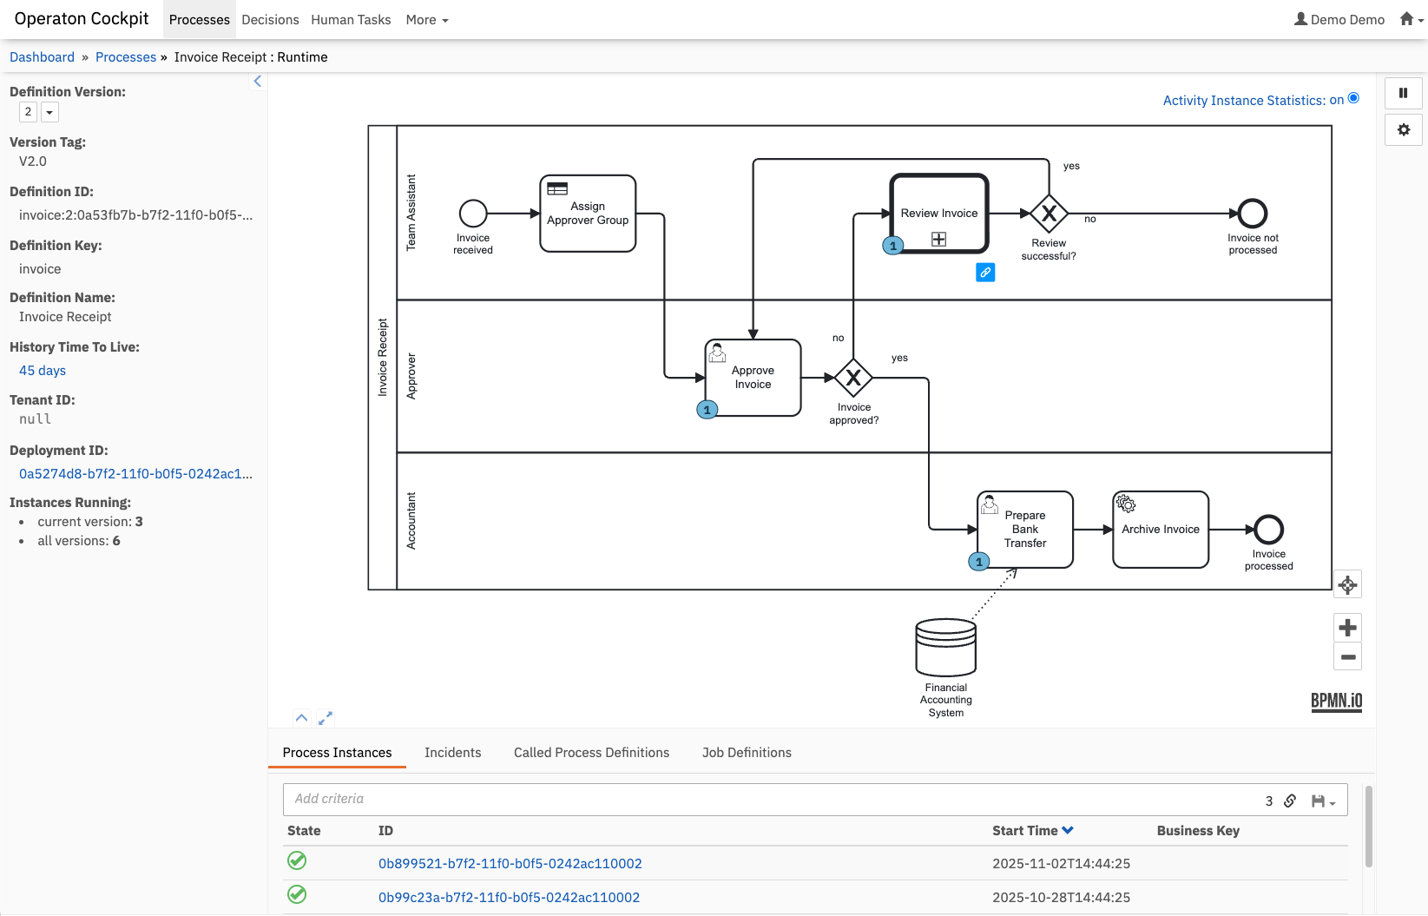This screenshot has height=916, width=1428.
Task: Select the Review successful? gateway
Action: click(x=1049, y=213)
